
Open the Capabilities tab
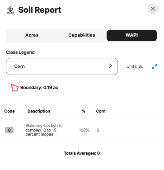(x=82, y=35)
